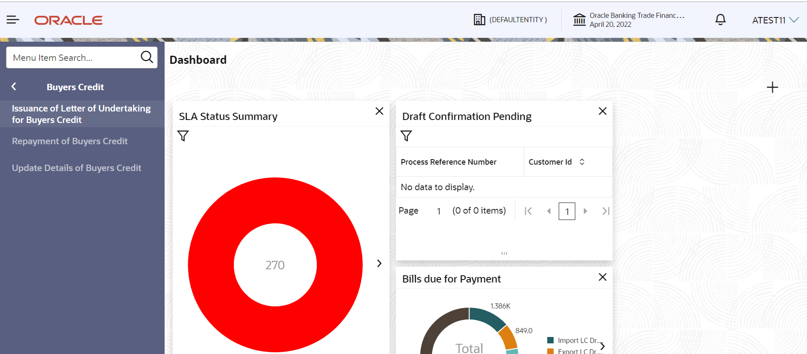Click the bank branch icon

(x=579, y=20)
